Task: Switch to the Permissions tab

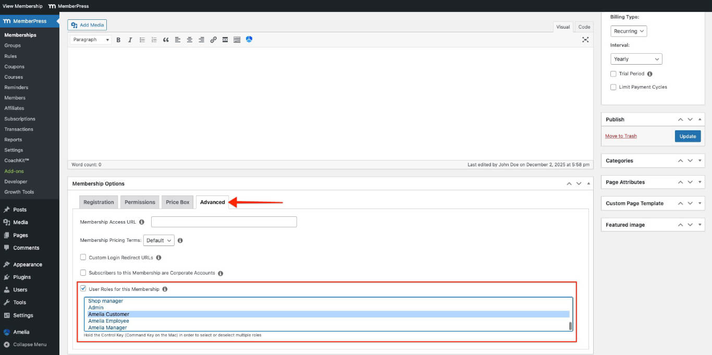Action: (140, 202)
